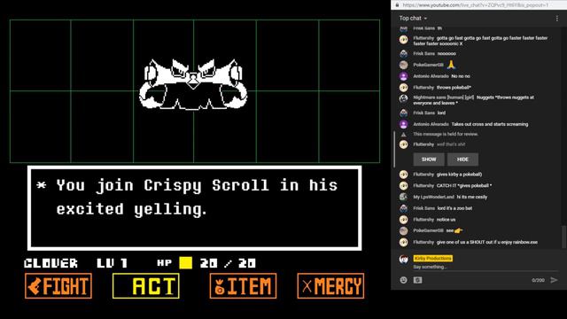Click PokeGamerGill avatar beside praying hands emoji
Viewport: 567px width, 319px height.
point(404,65)
